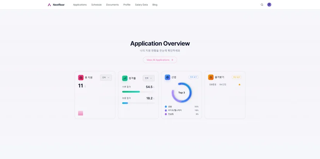Open the 전체 dropdown on 합격률 card
Image resolution: width=320 pixels, height=159 pixels.
[x=148, y=78]
